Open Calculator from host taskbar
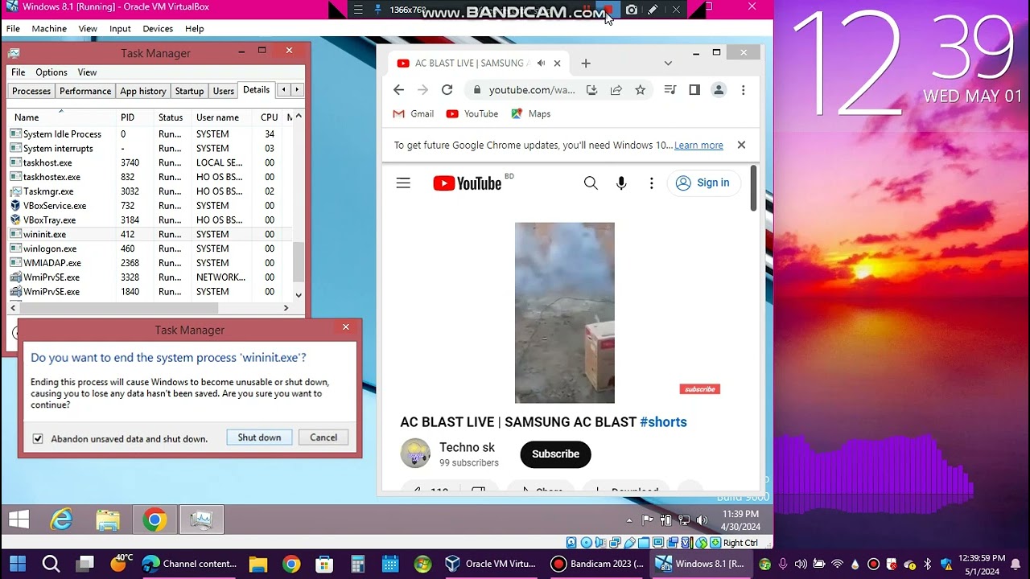Image resolution: width=1030 pixels, height=579 pixels. pyautogui.click(x=357, y=564)
